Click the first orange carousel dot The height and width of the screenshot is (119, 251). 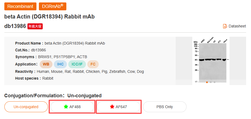tap(207, 82)
